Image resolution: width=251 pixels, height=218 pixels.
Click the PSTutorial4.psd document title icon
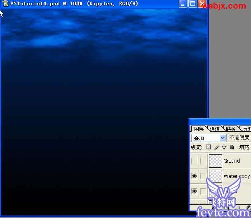coord(5,3)
